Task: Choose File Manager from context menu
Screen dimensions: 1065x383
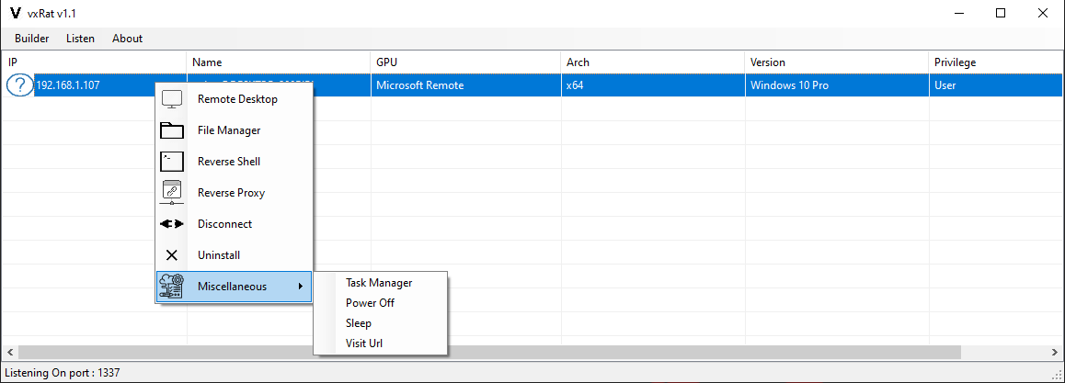Action: [x=235, y=130]
